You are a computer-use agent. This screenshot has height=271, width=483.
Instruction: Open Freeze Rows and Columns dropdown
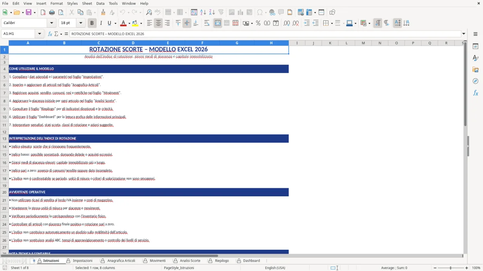coord(315,12)
